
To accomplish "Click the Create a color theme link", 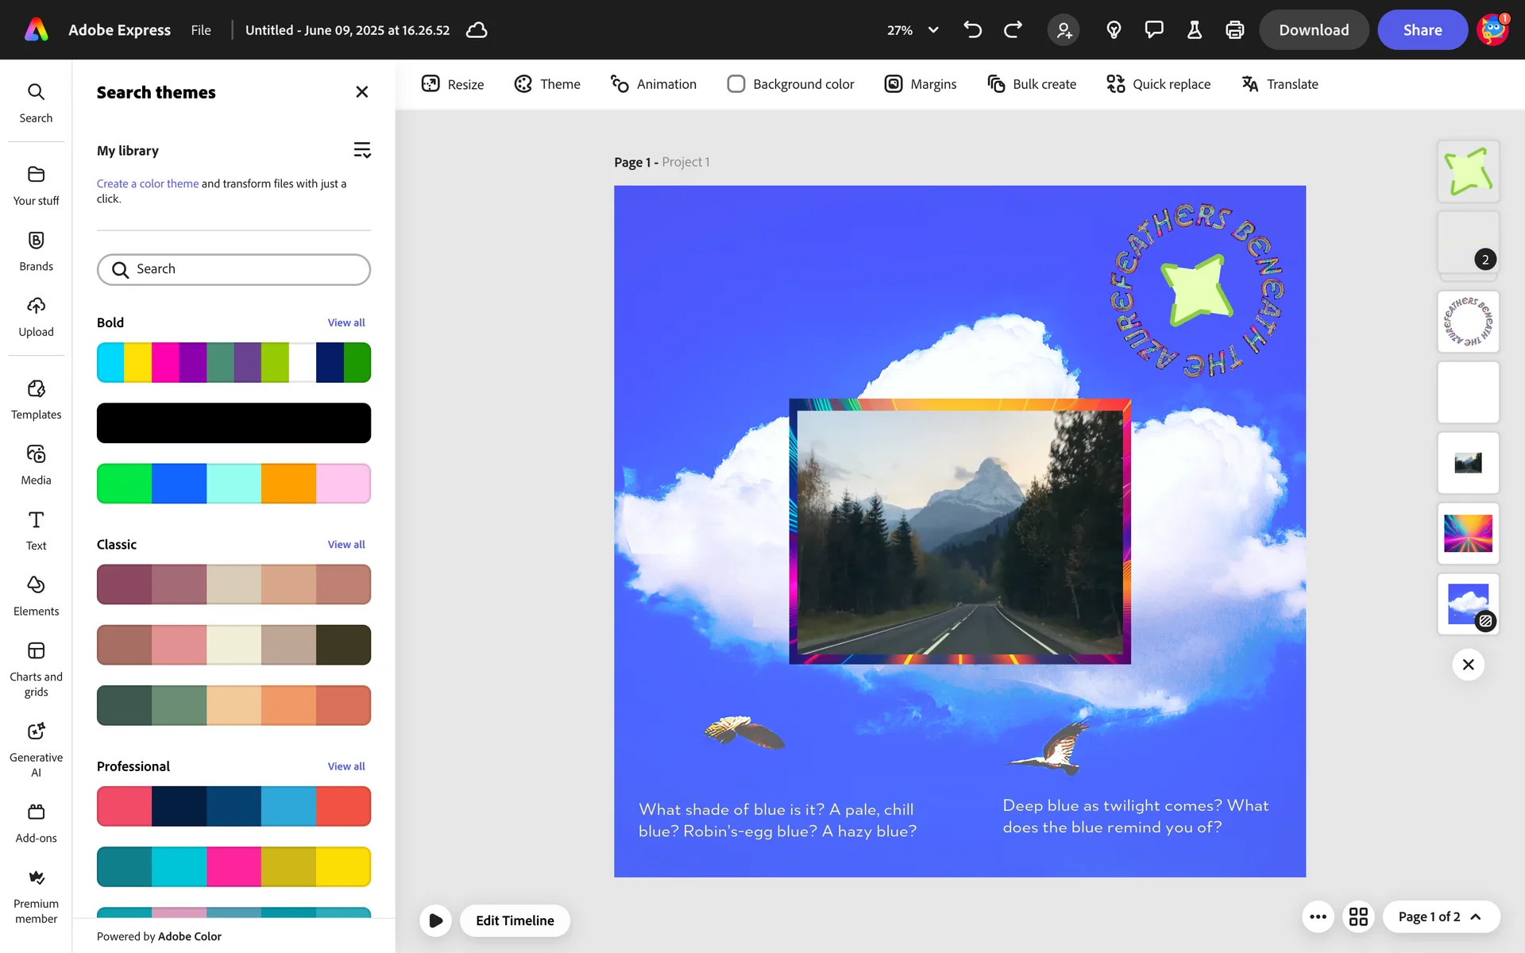I will click(x=148, y=183).
